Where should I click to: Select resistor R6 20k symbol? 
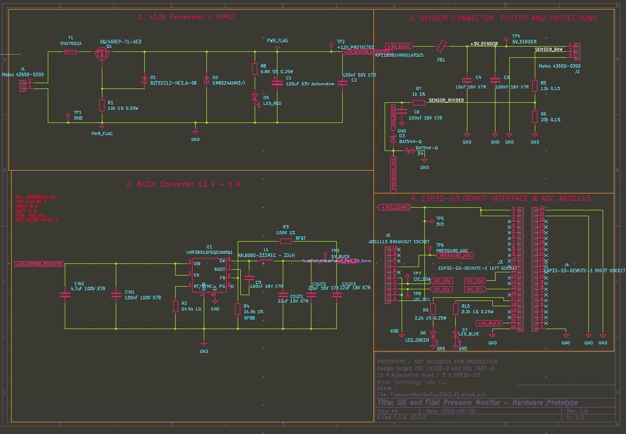tap(535, 117)
